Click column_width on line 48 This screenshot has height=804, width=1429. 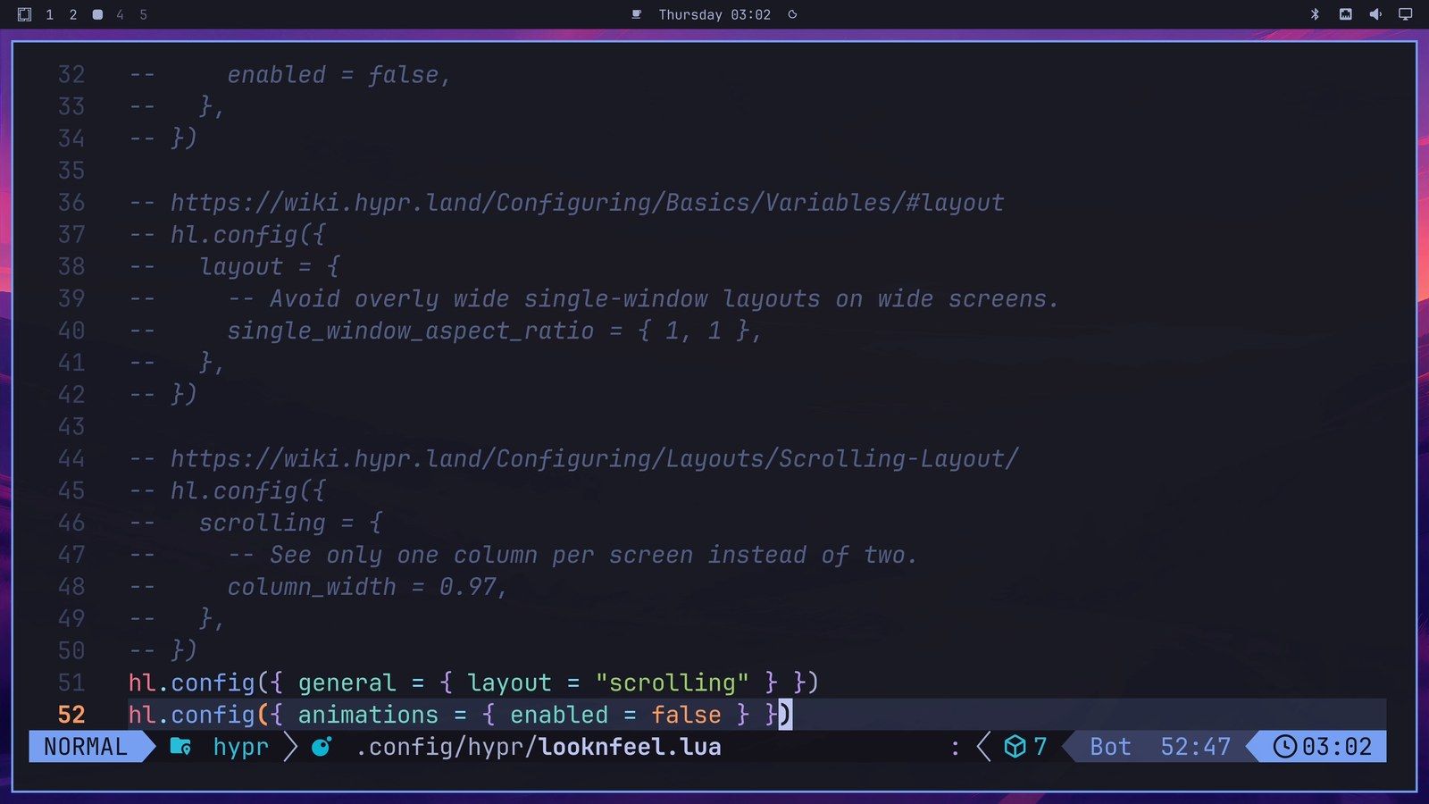[x=311, y=587]
